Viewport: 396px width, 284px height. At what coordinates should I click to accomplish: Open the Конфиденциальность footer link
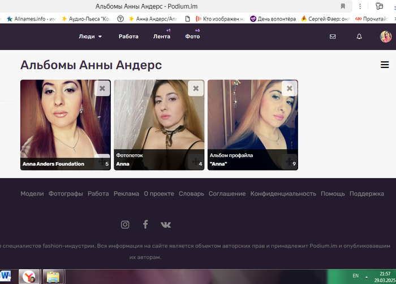pyautogui.click(x=283, y=194)
